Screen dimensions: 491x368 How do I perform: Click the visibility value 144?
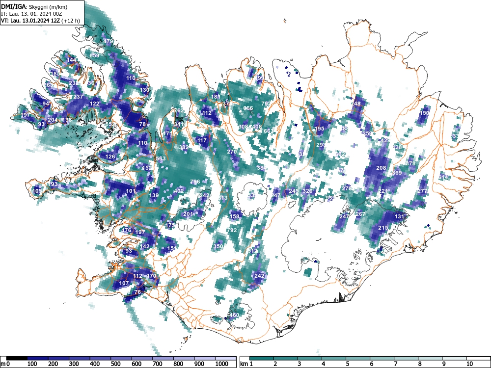click(71, 60)
